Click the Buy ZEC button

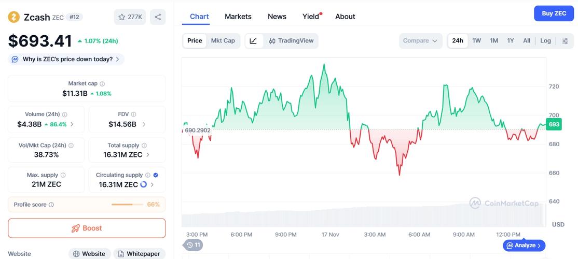click(x=554, y=13)
